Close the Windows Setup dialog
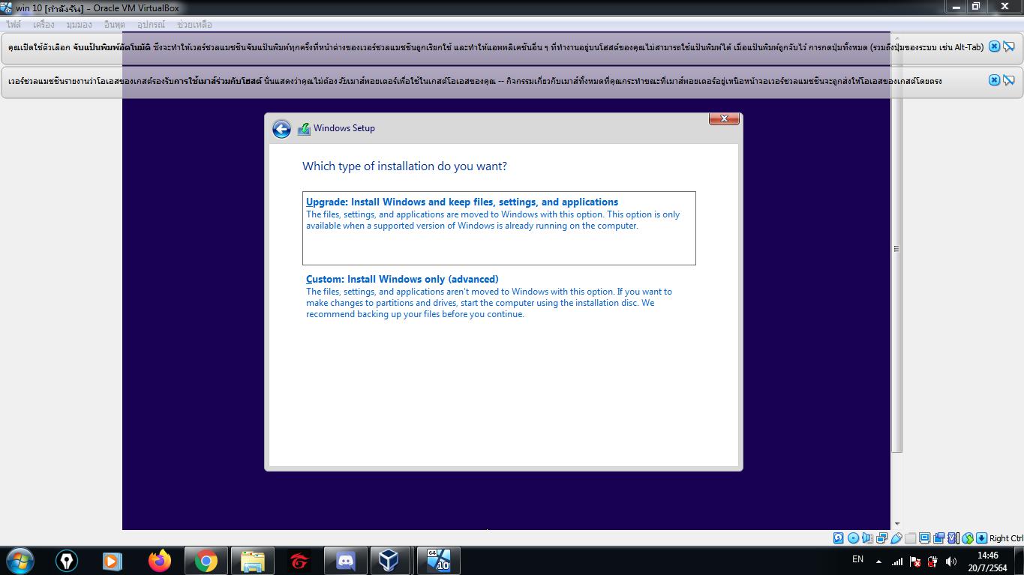This screenshot has height=575, width=1024. (724, 118)
